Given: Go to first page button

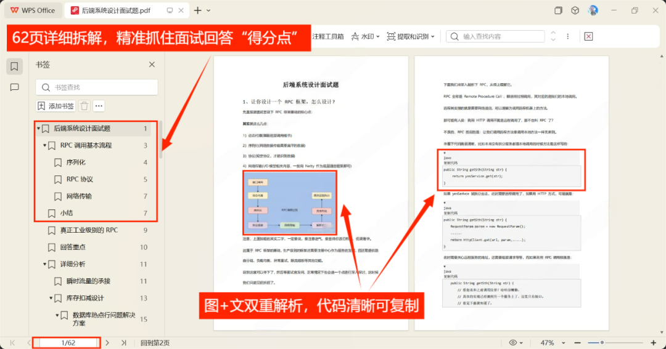Looking at the screenshot, I should (x=12, y=343).
